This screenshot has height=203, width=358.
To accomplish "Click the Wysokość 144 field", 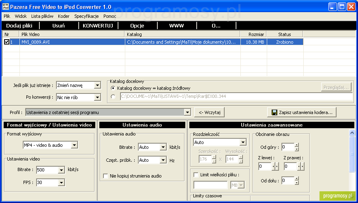I will [x=232, y=159].
